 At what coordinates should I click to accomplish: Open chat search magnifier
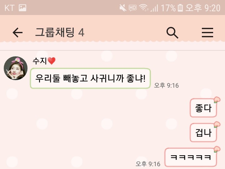click(x=172, y=33)
